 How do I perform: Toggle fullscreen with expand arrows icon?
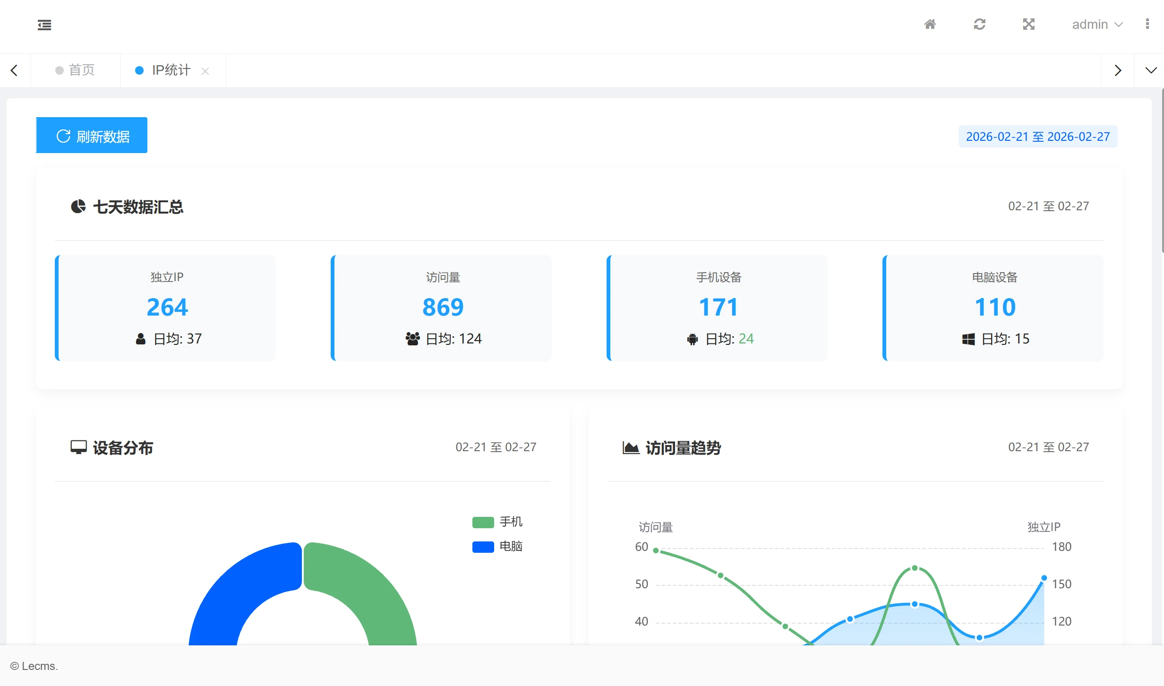pos(1028,24)
